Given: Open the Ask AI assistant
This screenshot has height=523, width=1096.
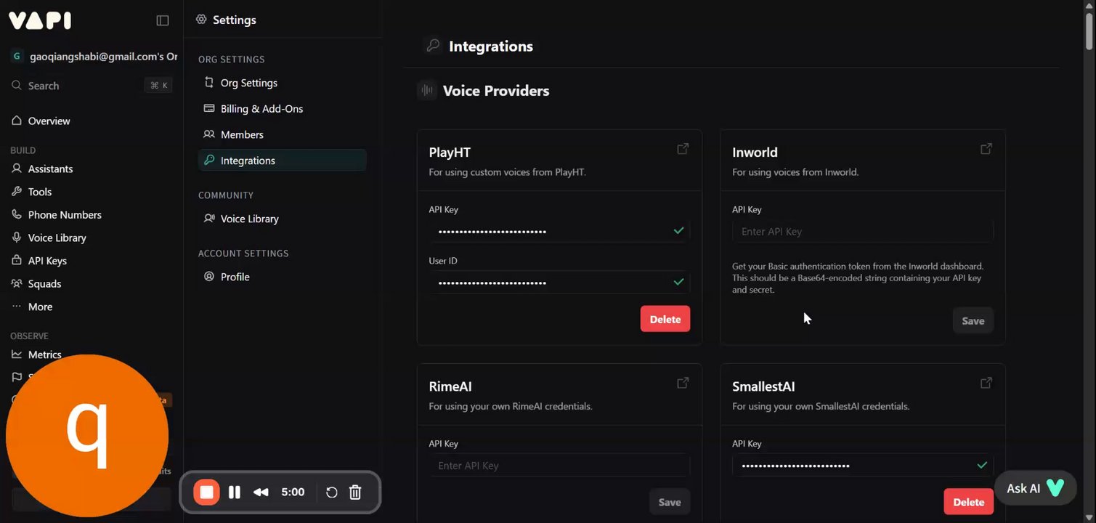Looking at the screenshot, I should click(x=1034, y=488).
